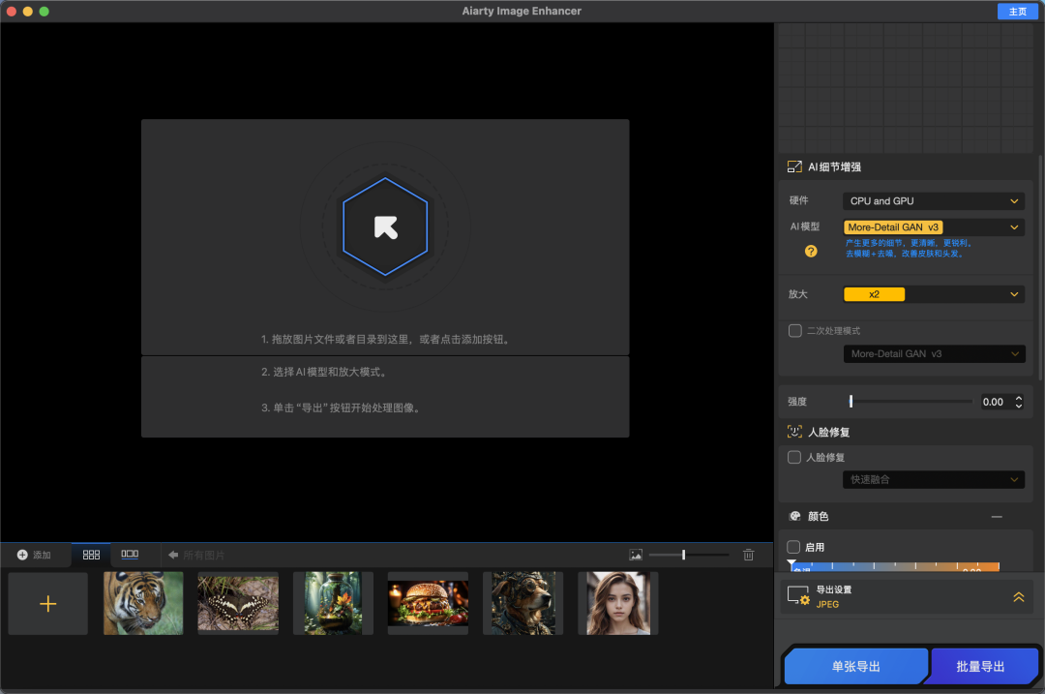Check the 启用 color checkbox
Image resolution: width=1045 pixels, height=694 pixels.
pos(793,547)
